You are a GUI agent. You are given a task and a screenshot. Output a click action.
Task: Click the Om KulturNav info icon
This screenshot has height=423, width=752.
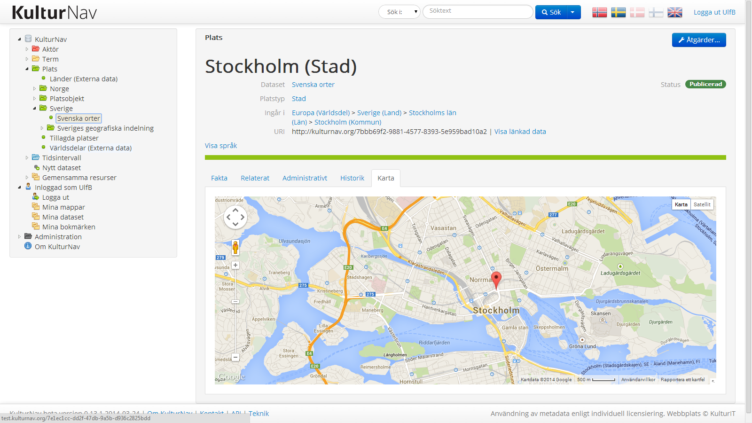[x=28, y=246]
